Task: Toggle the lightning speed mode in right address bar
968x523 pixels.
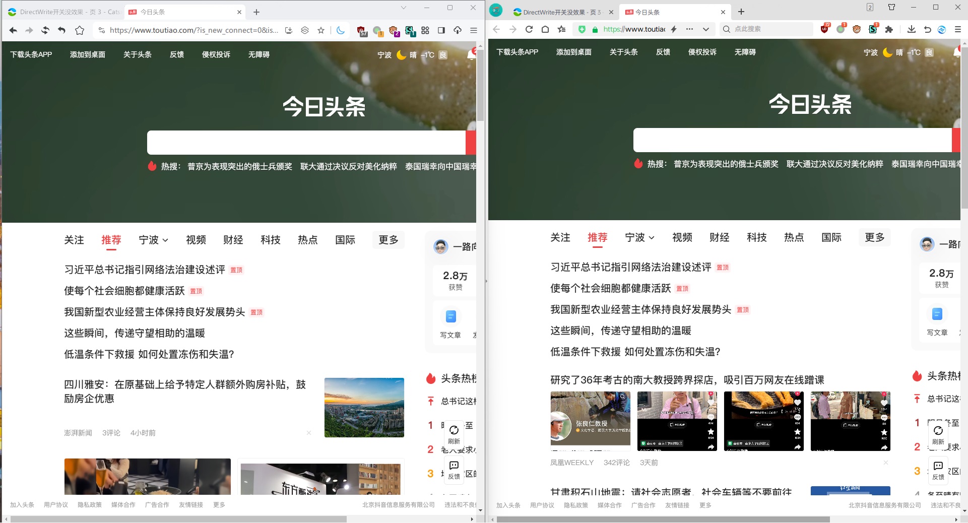Action: (674, 29)
